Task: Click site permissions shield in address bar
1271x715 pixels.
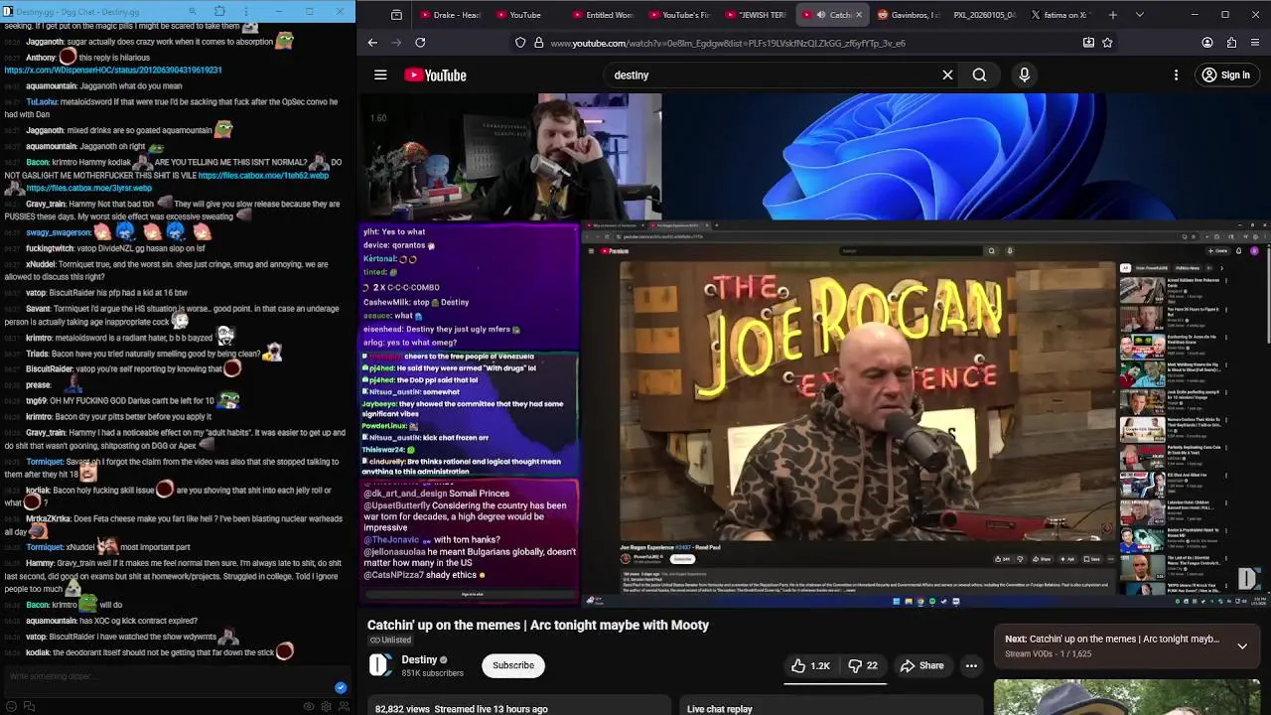Action: pyautogui.click(x=520, y=43)
